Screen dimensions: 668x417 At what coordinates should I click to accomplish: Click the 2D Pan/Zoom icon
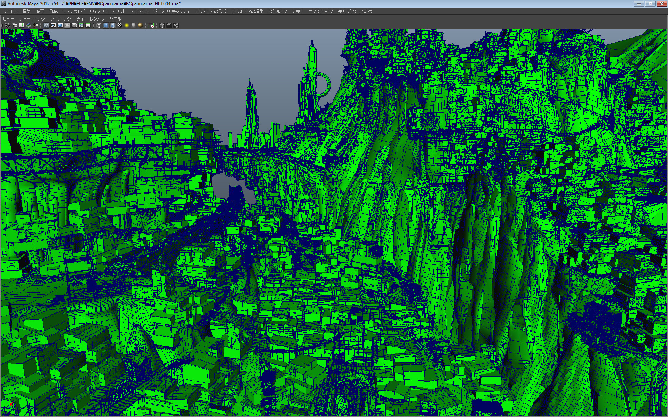coord(35,25)
